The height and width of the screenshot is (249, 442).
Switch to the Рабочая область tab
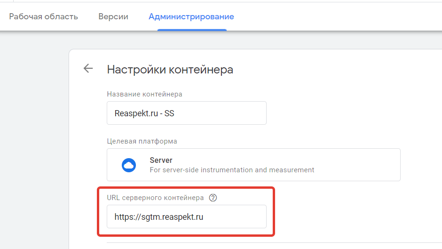(x=44, y=16)
